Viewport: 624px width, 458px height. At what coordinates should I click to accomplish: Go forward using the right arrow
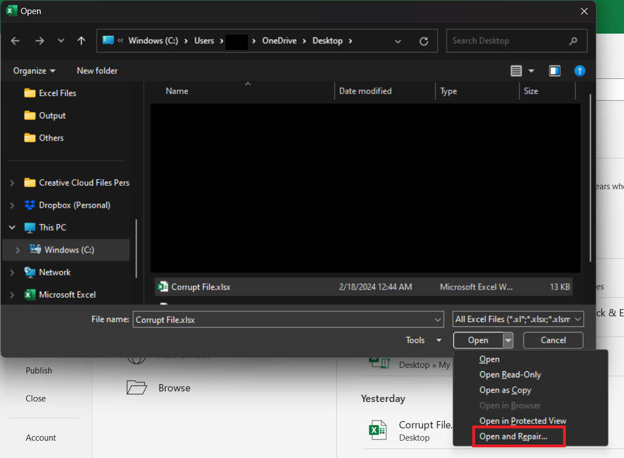[39, 41]
